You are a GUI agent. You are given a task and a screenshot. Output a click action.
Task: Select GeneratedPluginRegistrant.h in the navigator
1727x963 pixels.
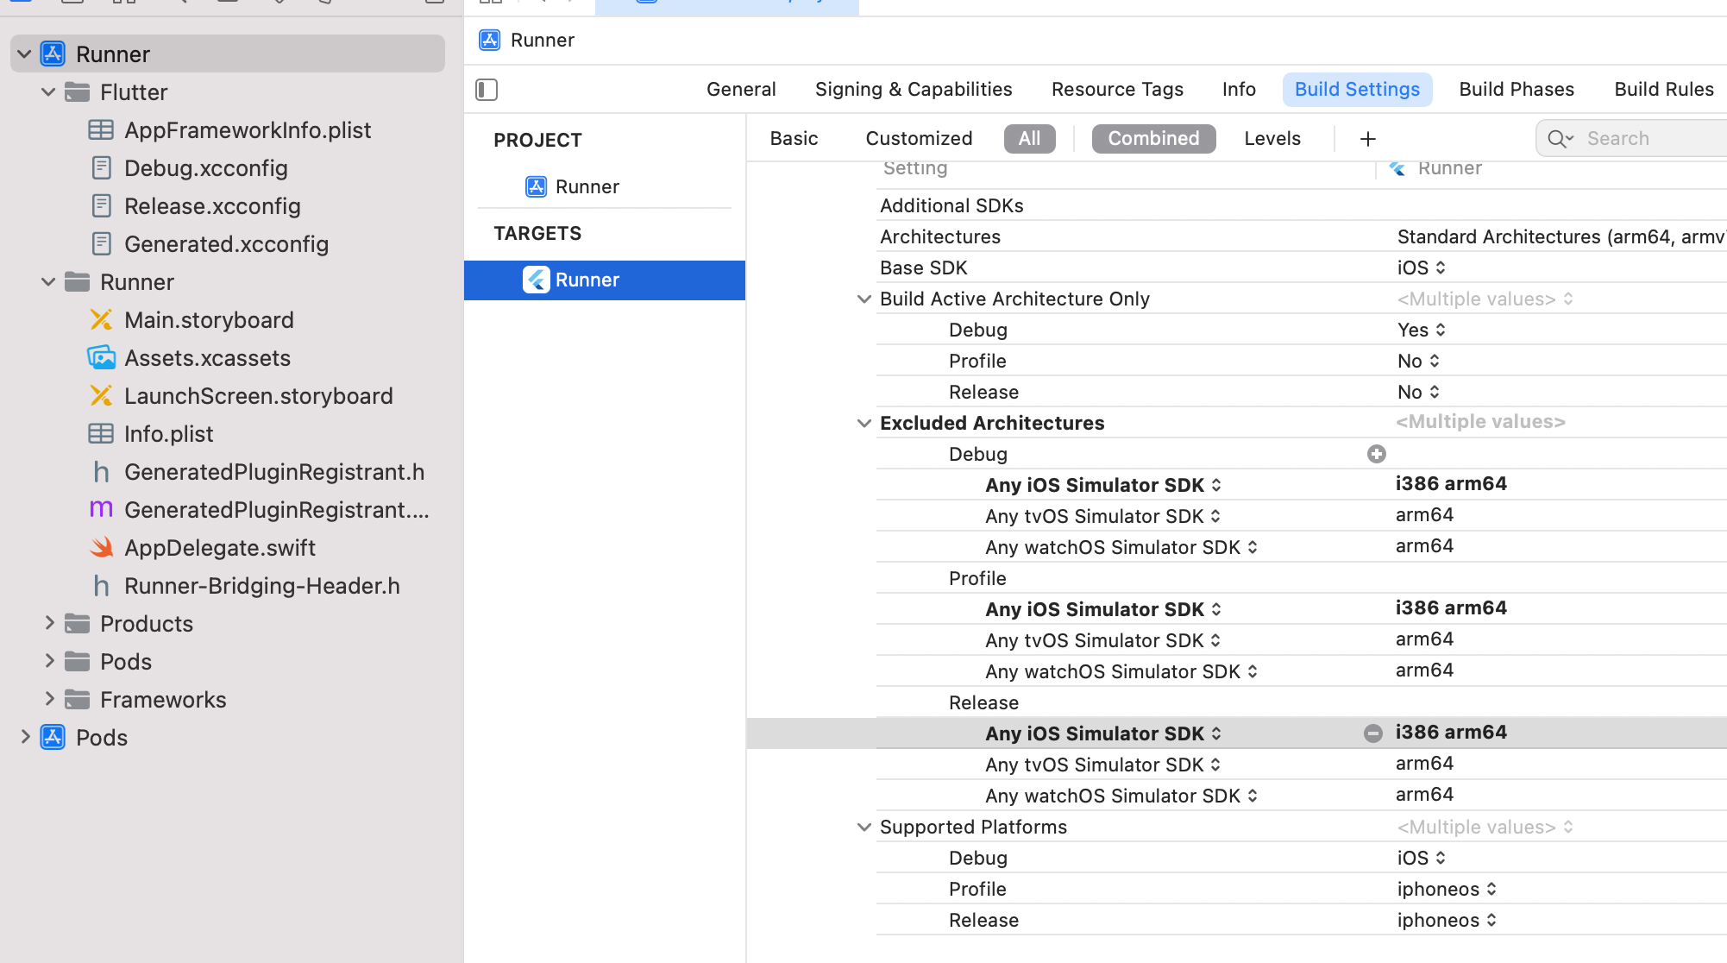(x=274, y=471)
